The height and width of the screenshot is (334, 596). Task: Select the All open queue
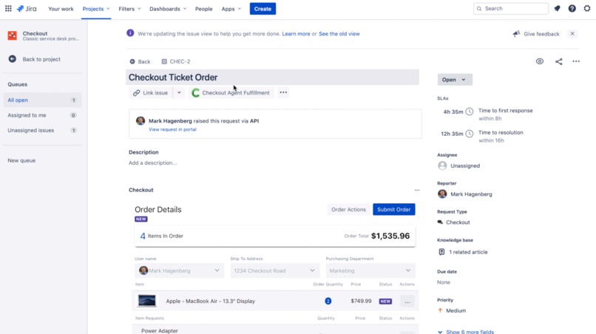(42, 100)
